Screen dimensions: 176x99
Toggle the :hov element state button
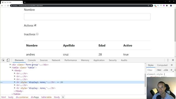(x=159, y=70)
